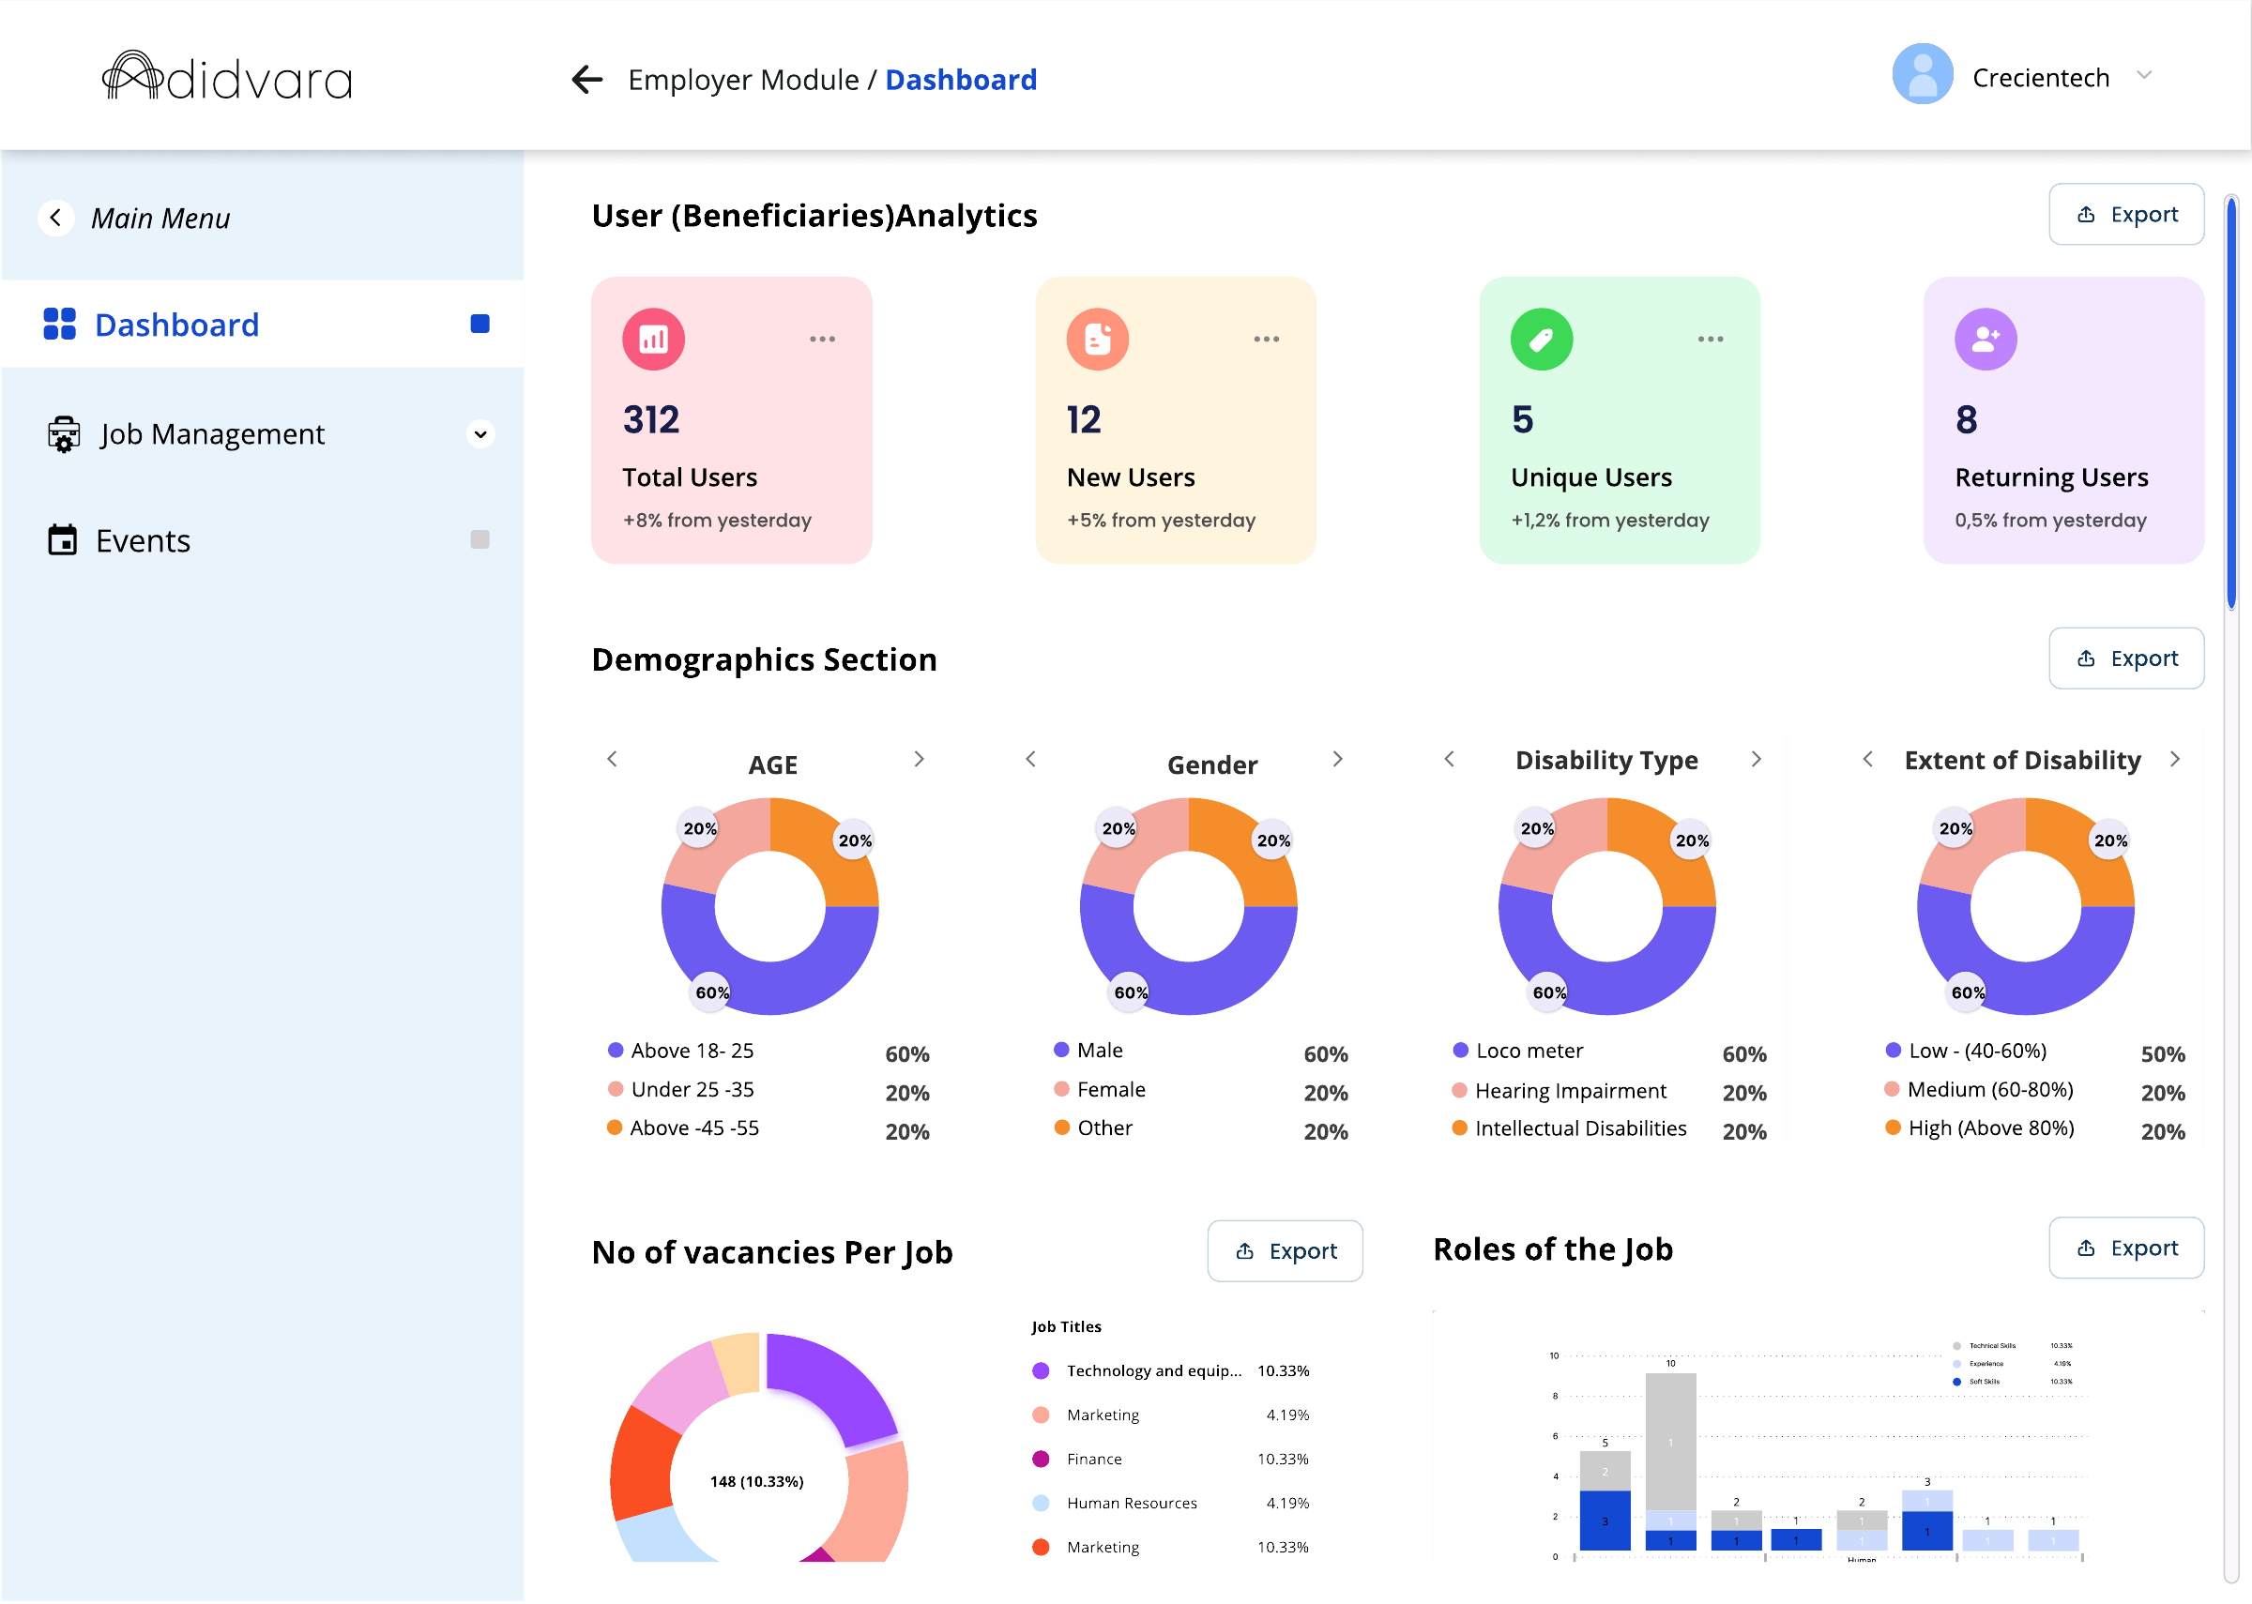This screenshot has width=2252, height=1604.
Task: Open three-dot menu on Unique Users card
Action: point(1710,339)
